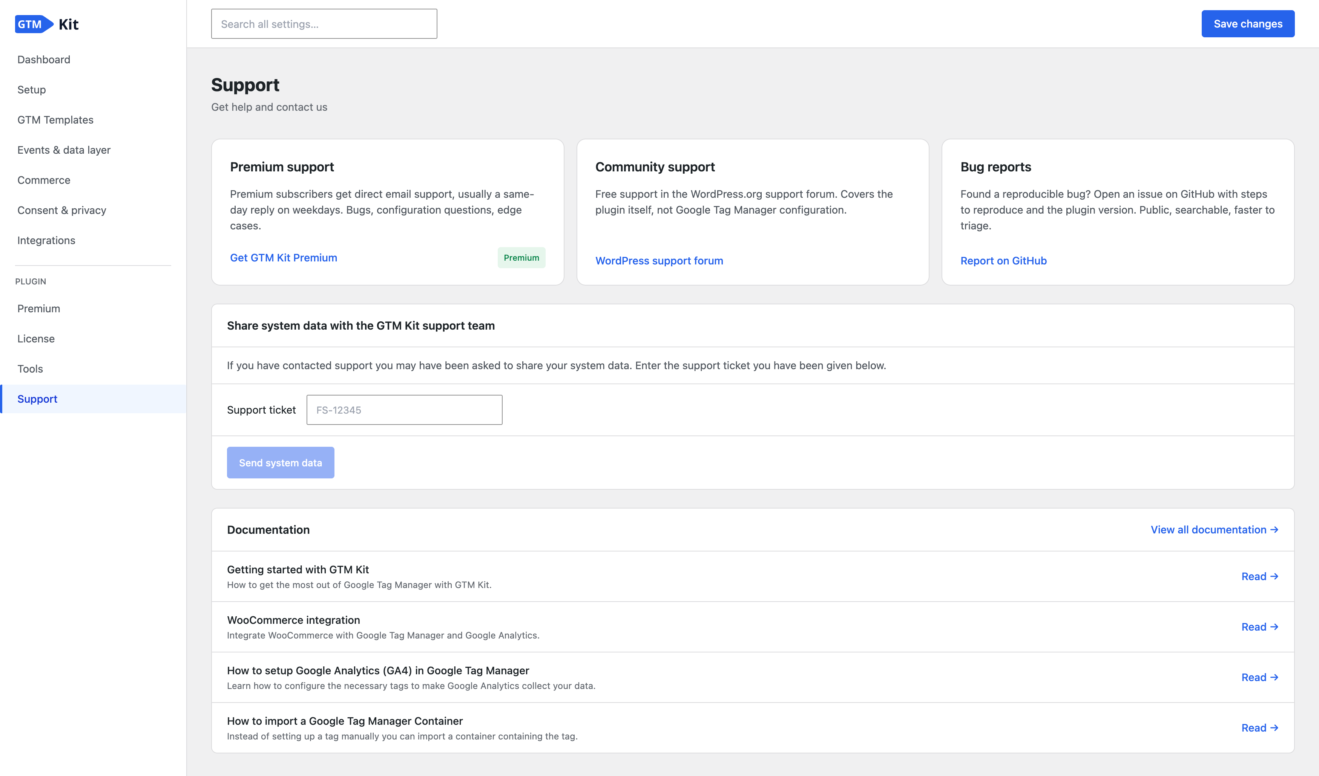Image resolution: width=1319 pixels, height=776 pixels.
Task: Select Consent & privacy in sidebar
Action: pos(62,210)
